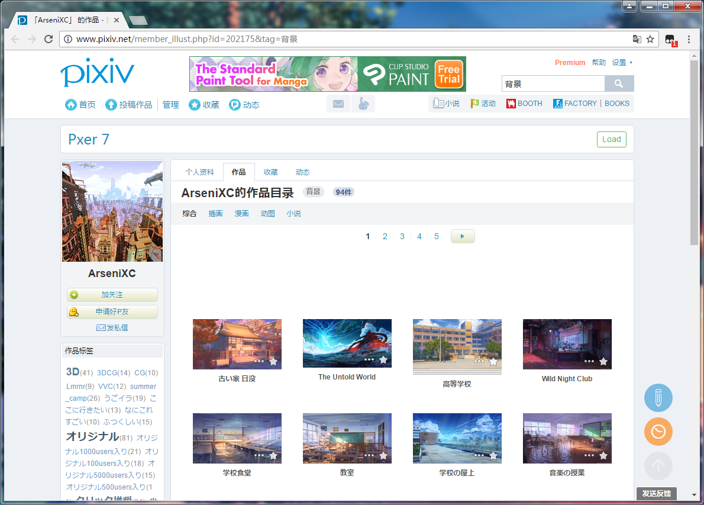Image resolution: width=704 pixels, height=505 pixels.
Task: Open the 学校の屋上 artwork thumbnail
Action: pos(457,438)
